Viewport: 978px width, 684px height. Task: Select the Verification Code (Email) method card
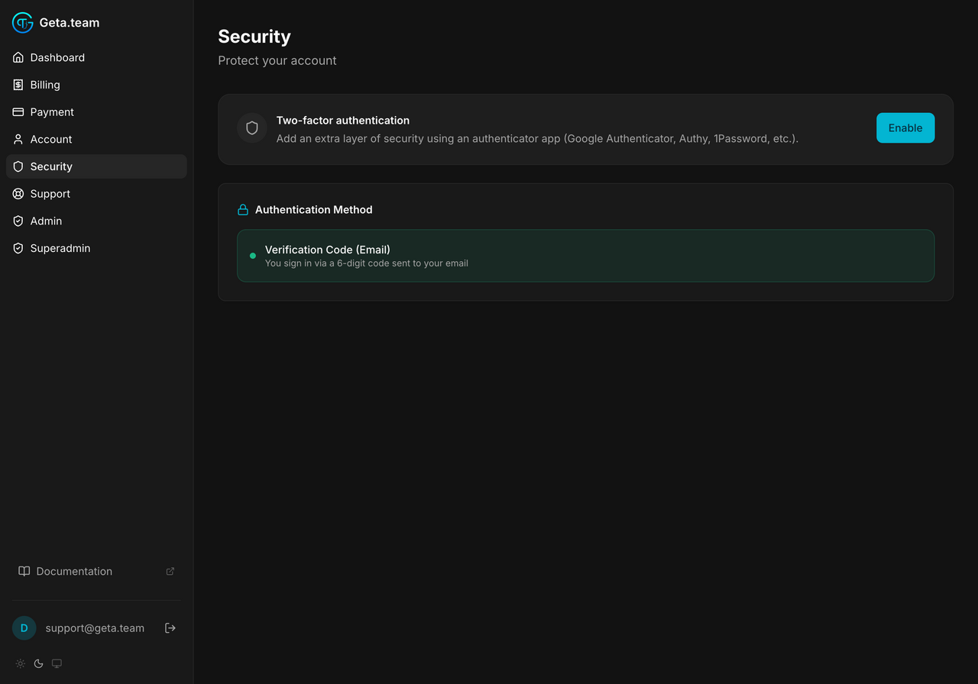point(585,256)
